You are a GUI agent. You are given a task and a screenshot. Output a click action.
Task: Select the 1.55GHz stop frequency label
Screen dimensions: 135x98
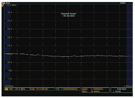128,86
